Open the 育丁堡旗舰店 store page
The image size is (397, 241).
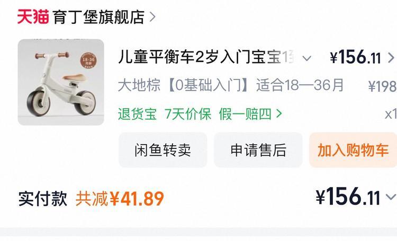[x=99, y=17]
